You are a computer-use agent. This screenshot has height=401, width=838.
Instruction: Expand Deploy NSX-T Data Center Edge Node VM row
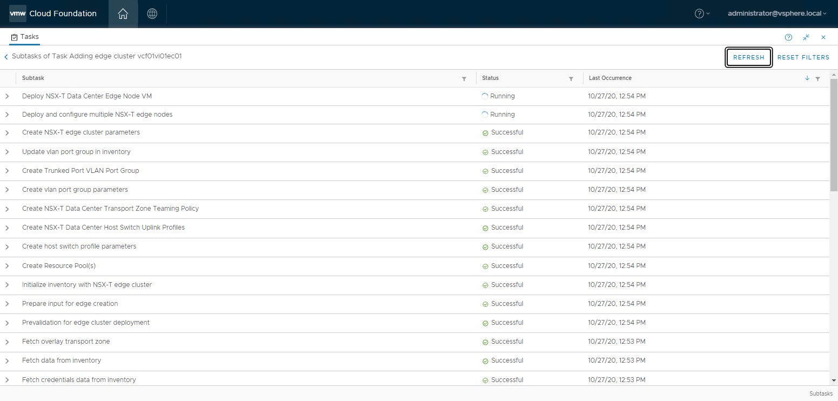pos(7,96)
